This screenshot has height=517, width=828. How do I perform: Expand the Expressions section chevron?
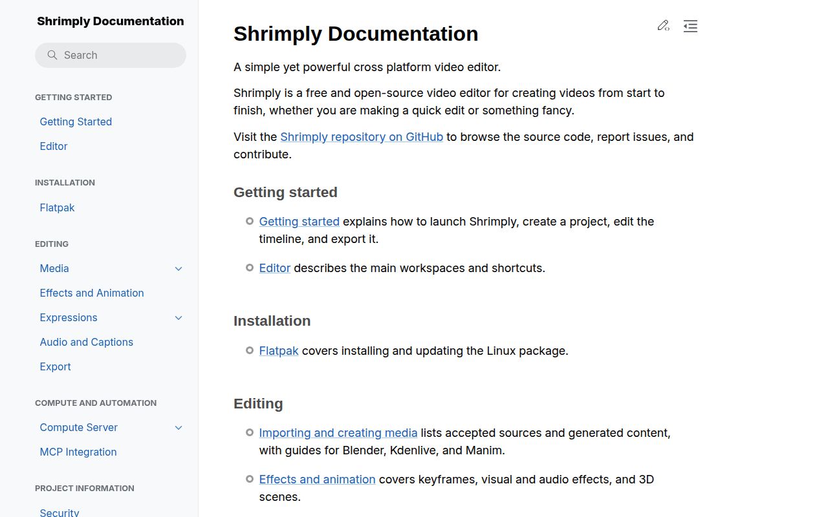179,318
